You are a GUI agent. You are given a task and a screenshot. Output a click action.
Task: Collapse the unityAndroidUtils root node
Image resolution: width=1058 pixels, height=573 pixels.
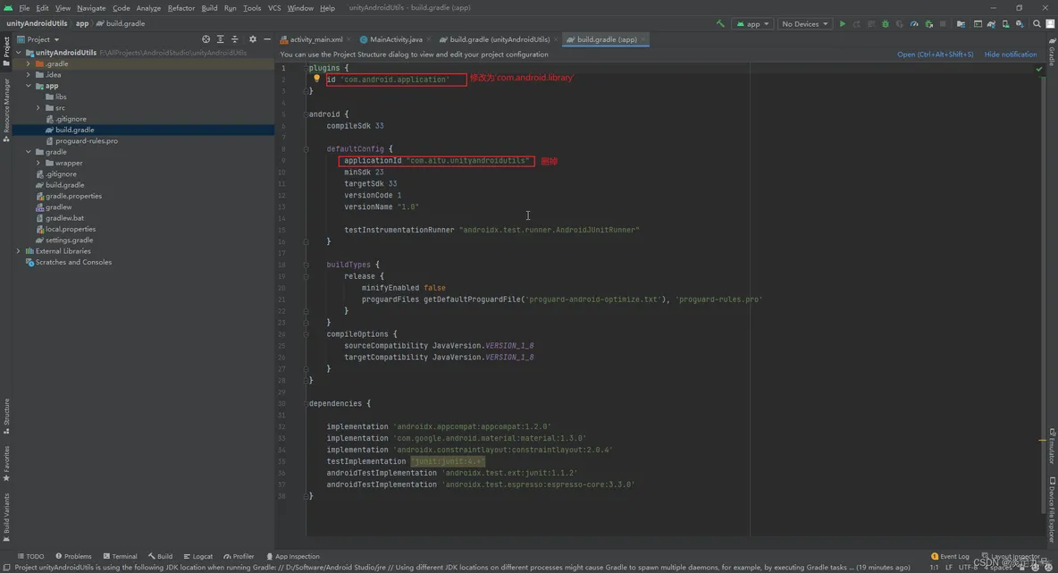click(x=19, y=53)
